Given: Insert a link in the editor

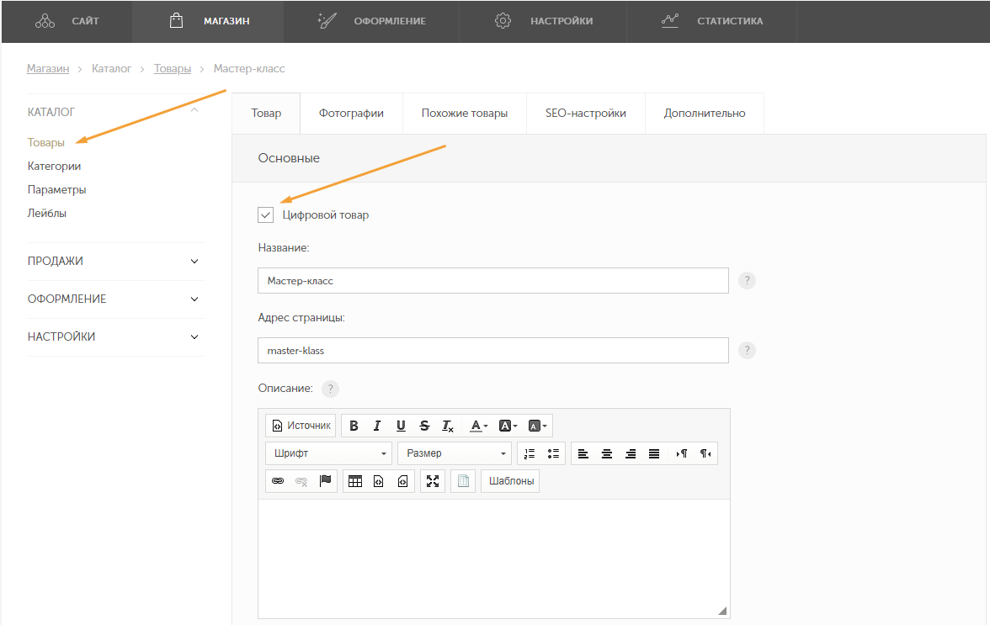Looking at the screenshot, I should coord(278,481).
